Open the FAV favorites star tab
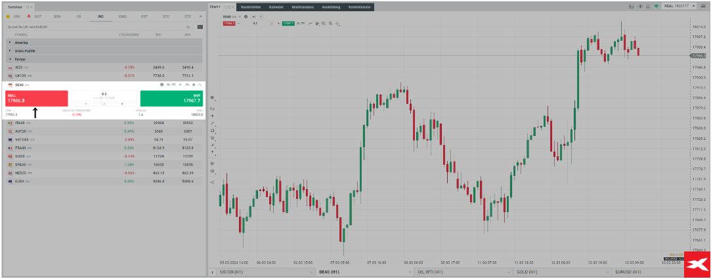Viewport: 711px width, 279px height. click(14, 16)
